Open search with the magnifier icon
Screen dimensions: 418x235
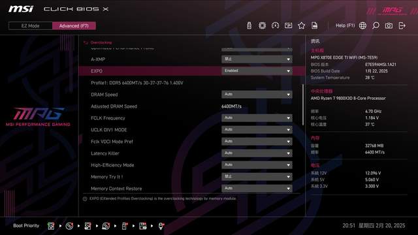tap(376, 25)
